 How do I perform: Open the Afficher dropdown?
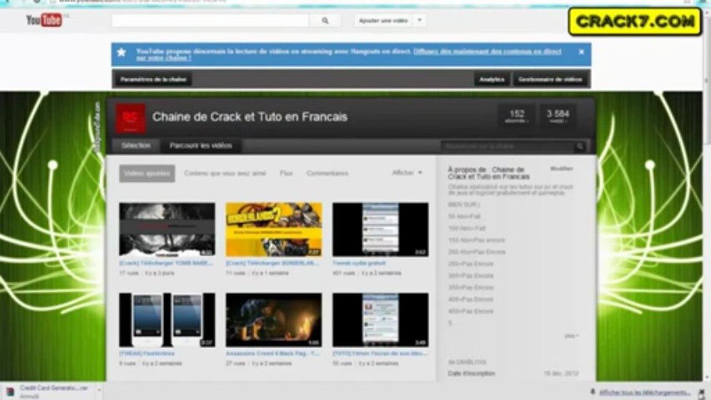[407, 173]
